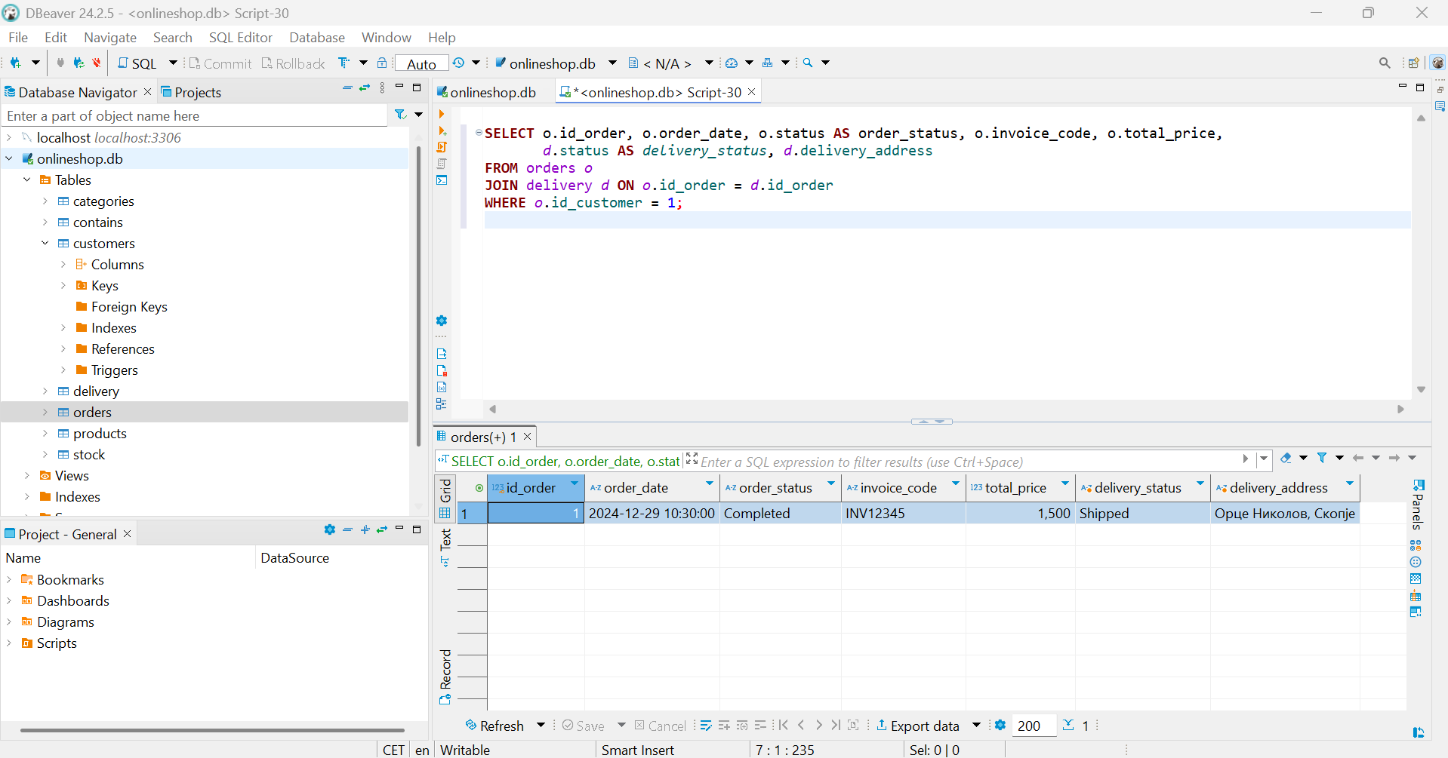Switch to the Projects tab
The image size is (1448, 758).
(192, 92)
